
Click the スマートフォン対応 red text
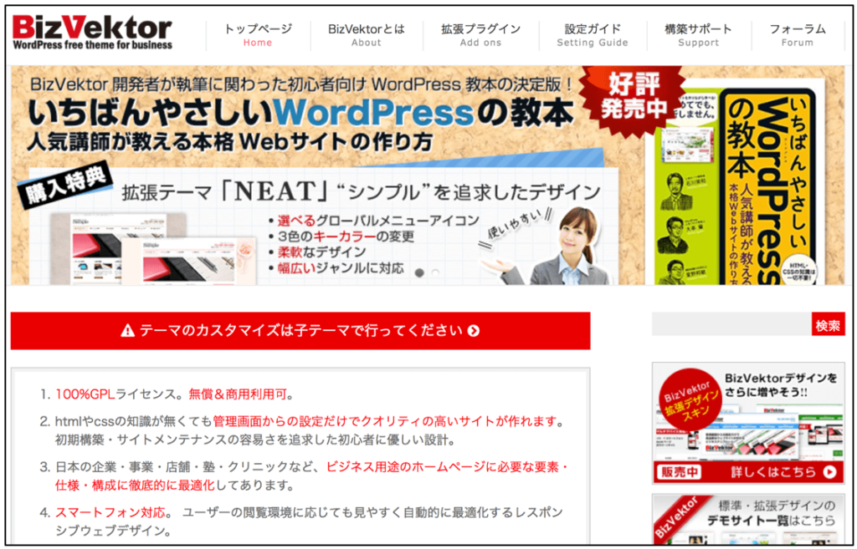110,512
